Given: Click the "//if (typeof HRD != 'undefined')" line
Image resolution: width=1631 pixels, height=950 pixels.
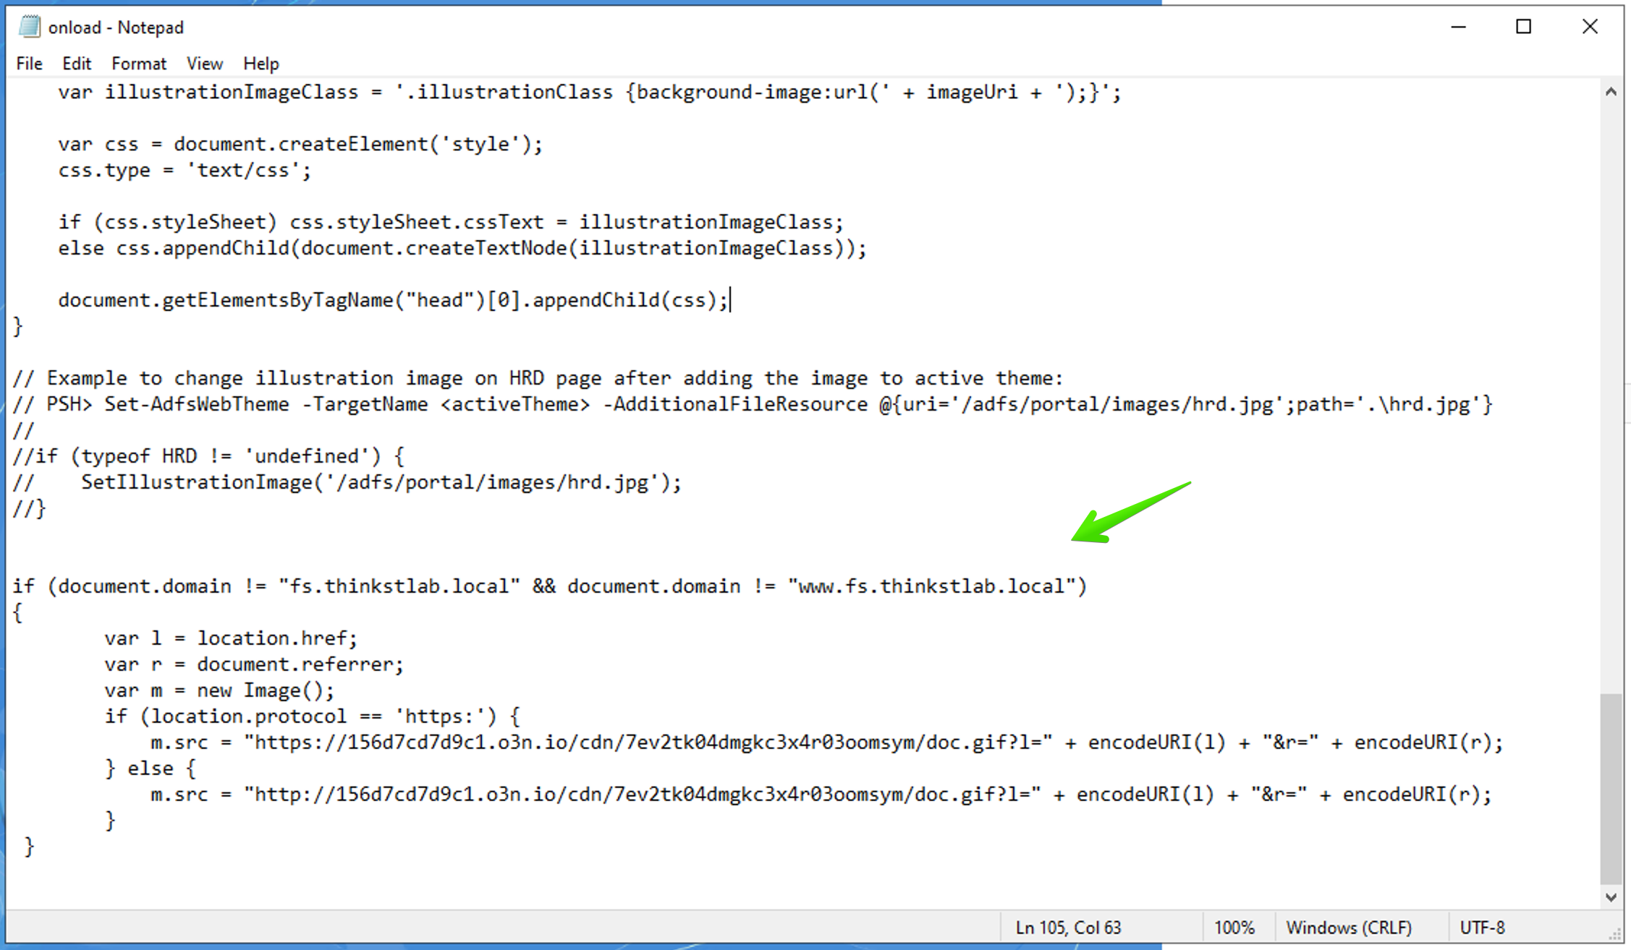Looking at the screenshot, I should click(x=208, y=457).
